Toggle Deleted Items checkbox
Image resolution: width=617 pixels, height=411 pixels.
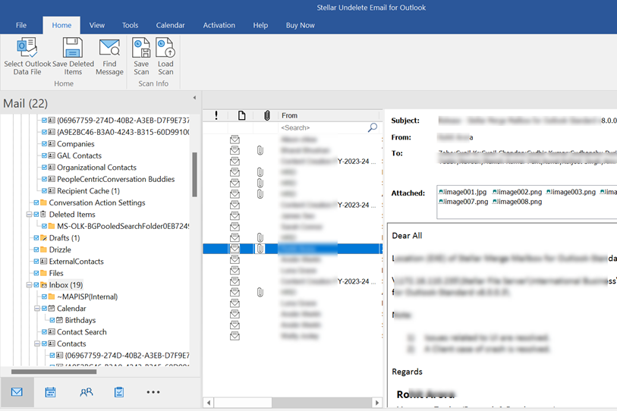pos(36,215)
